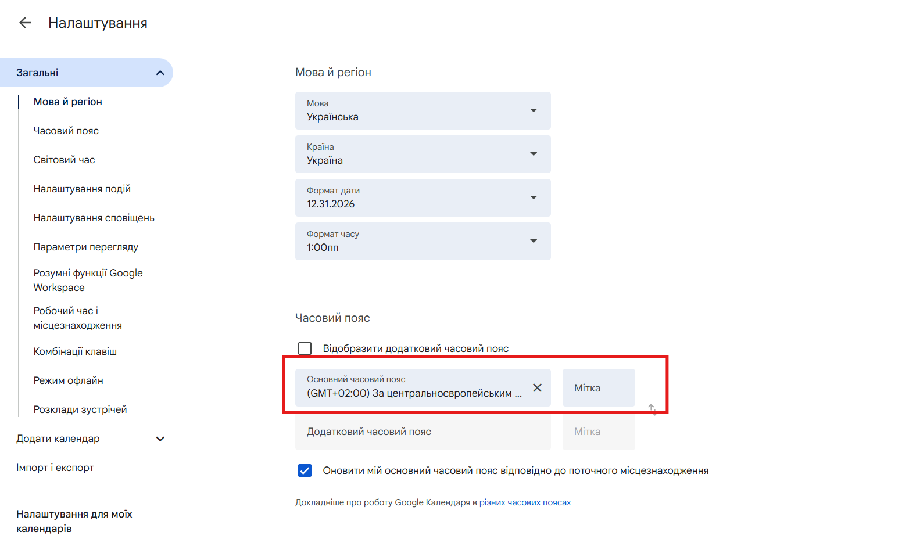This screenshot has width=902, height=539.
Task: Collapse the Загальні section chevron
Action: pyautogui.click(x=160, y=73)
